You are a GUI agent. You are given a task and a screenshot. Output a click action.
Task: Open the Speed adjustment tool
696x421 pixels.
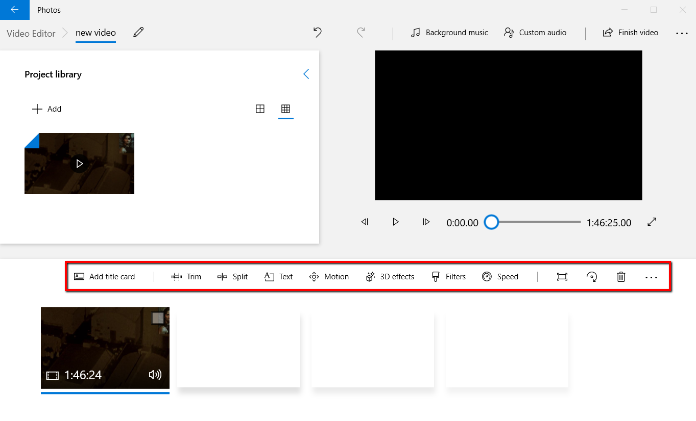point(500,276)
